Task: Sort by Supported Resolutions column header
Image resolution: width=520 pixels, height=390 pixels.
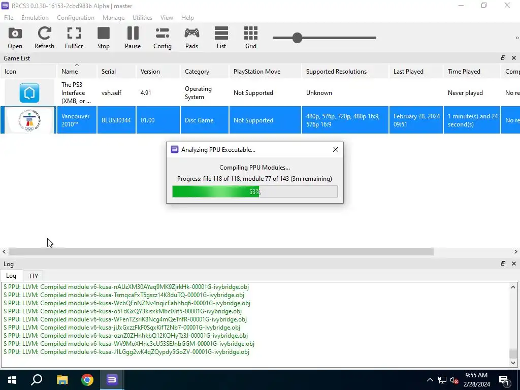Action: 345,71
